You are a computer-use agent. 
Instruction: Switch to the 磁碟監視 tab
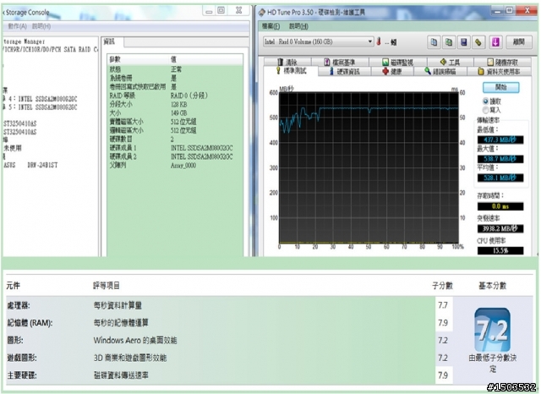click(398, 62)
